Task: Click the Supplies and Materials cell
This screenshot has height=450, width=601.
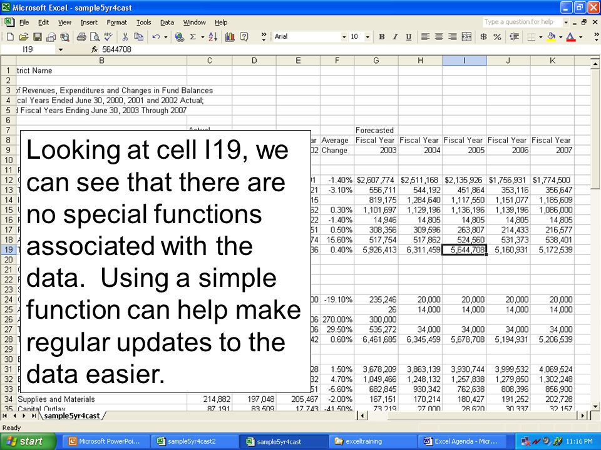Action: pos(101,399)
